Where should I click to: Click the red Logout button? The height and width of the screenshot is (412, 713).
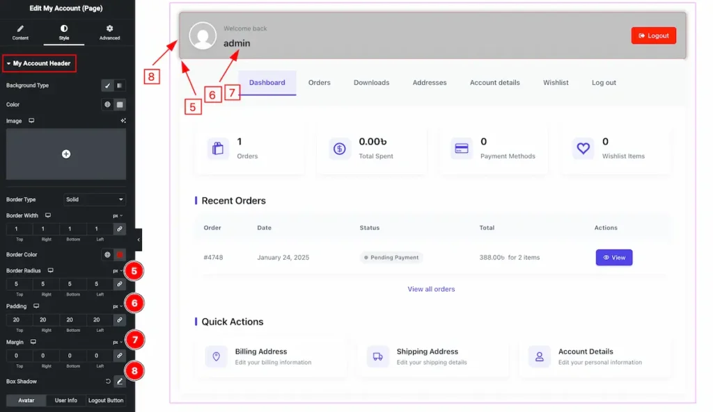tap(653, 35)
